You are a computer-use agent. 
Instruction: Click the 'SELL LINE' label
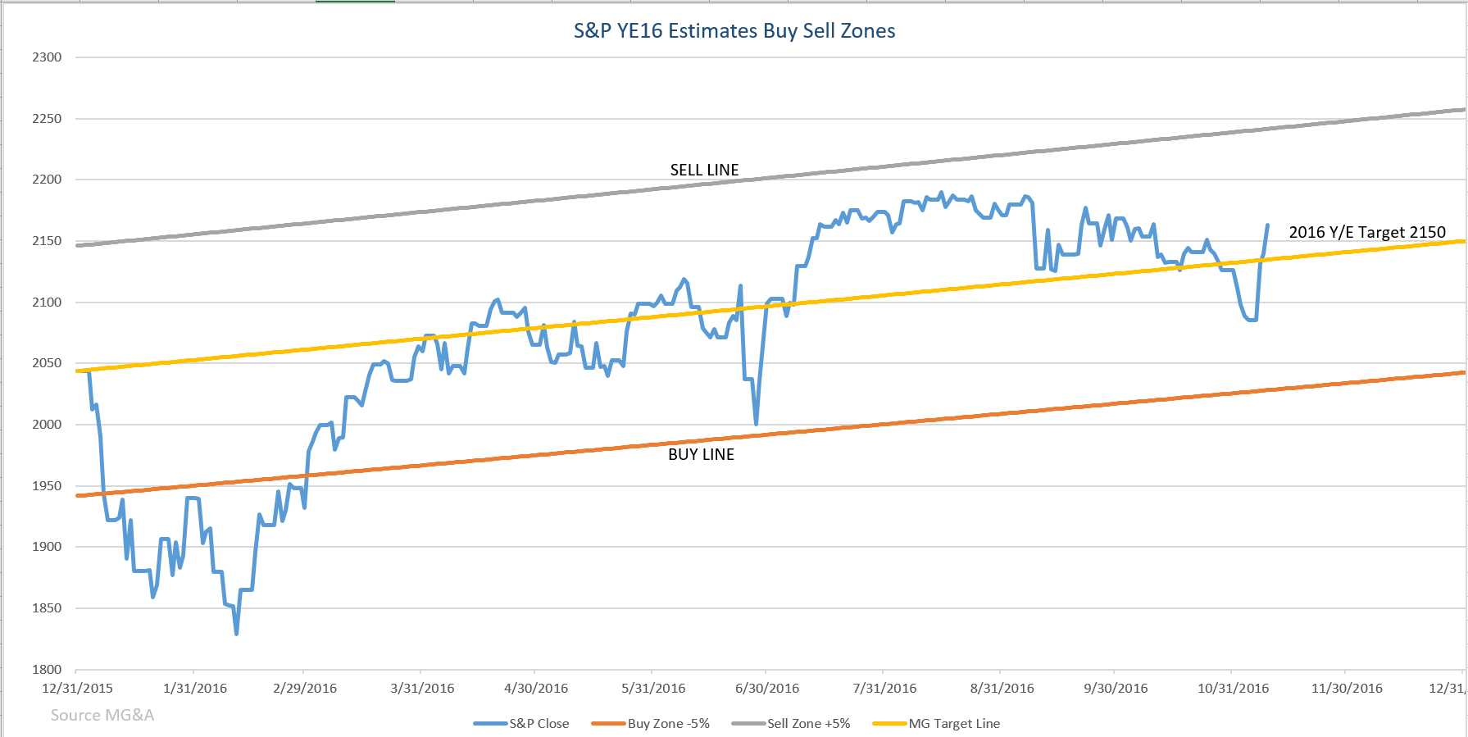[704, 170]
